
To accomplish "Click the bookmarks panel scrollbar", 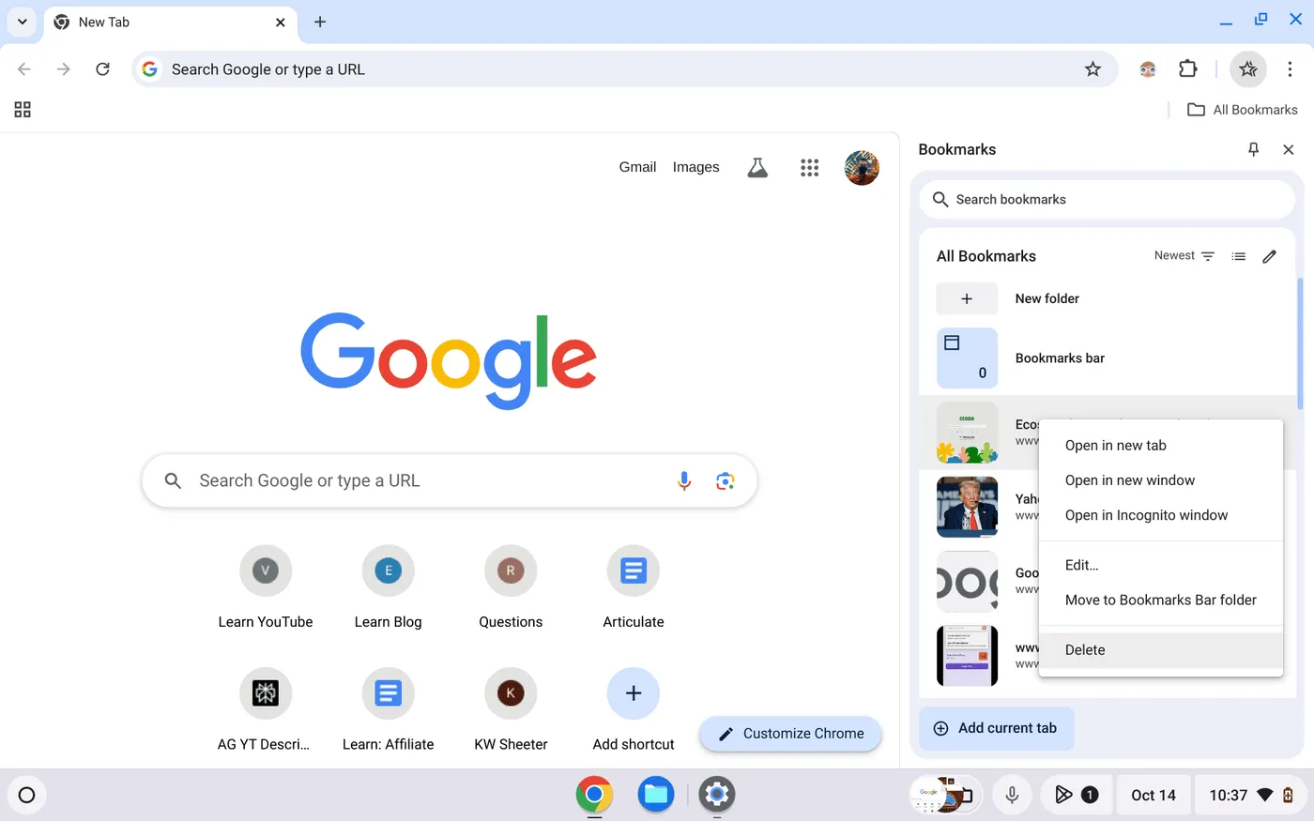I will 1300,344.
